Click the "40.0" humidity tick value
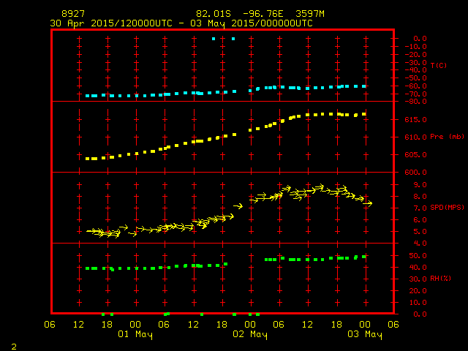Image resolution: width=468 pixels, height=351 pixels. (x=418, y=268)
